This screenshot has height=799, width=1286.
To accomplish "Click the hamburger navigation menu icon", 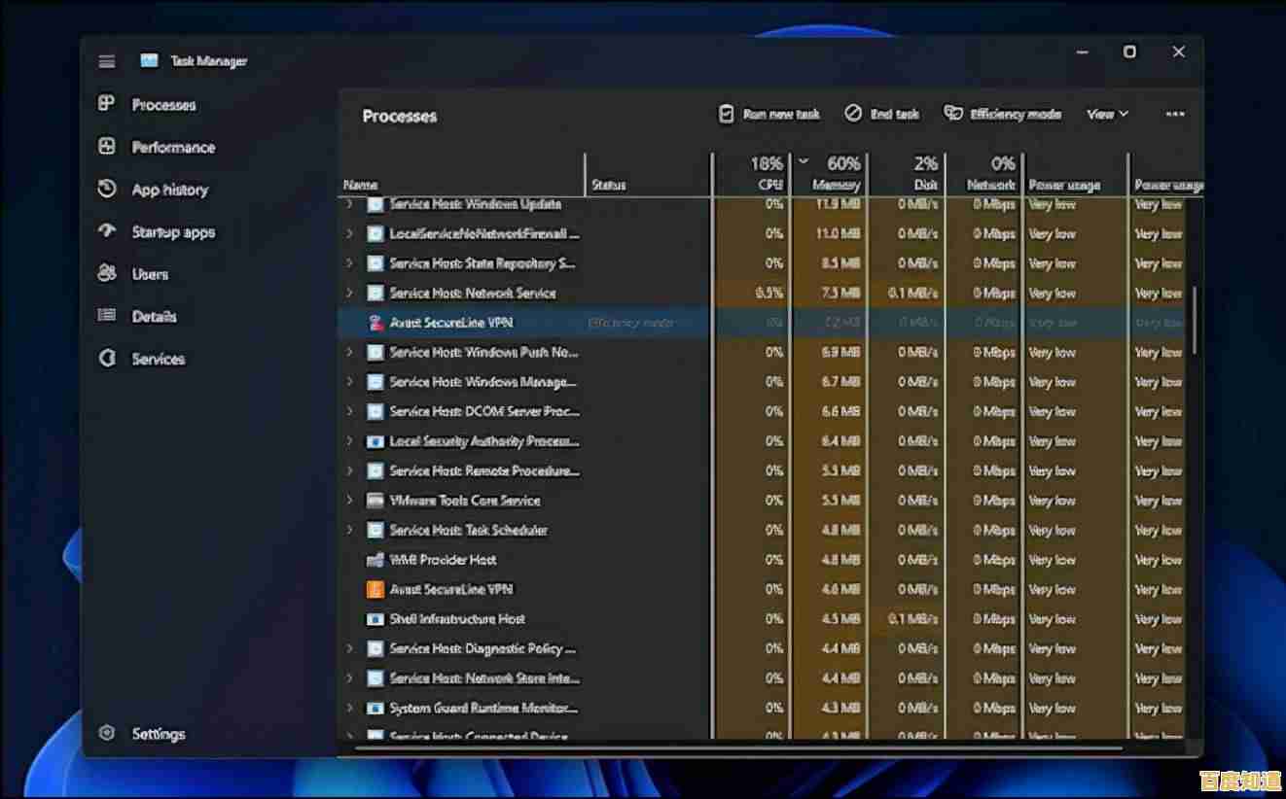I will pyautogui.click(x=106, y=60).
